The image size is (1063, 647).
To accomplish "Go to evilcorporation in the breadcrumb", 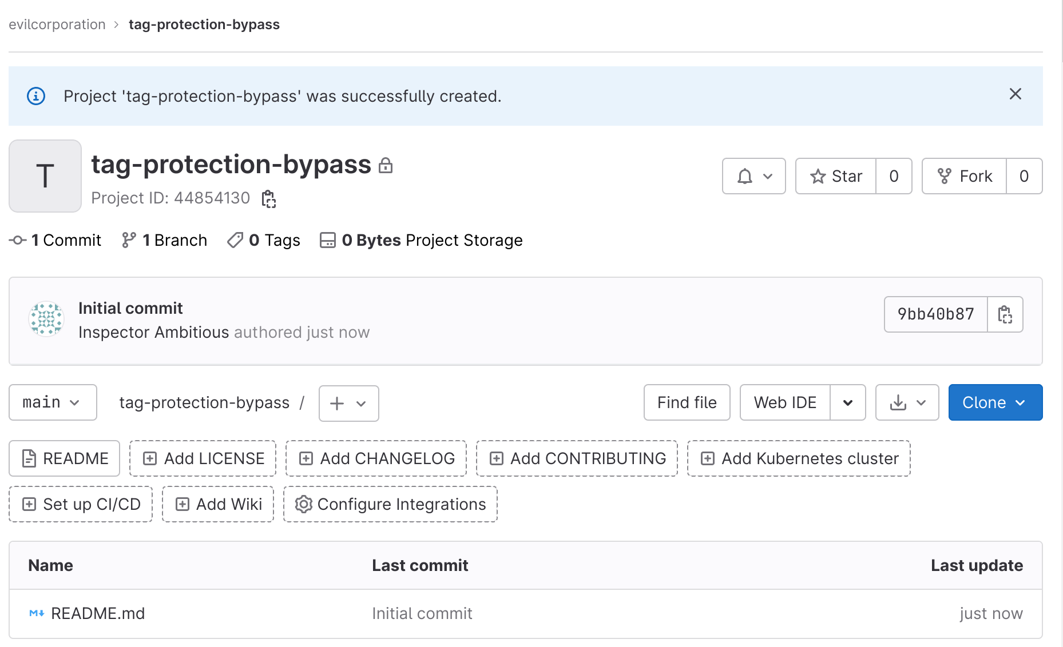I will tap(57, 25).
